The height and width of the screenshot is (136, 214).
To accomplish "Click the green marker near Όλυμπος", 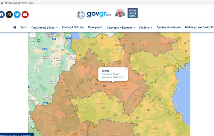I will 159,100.
